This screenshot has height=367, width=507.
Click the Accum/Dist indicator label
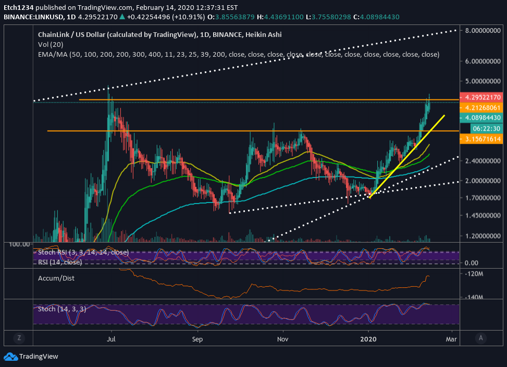click(56, 278)
